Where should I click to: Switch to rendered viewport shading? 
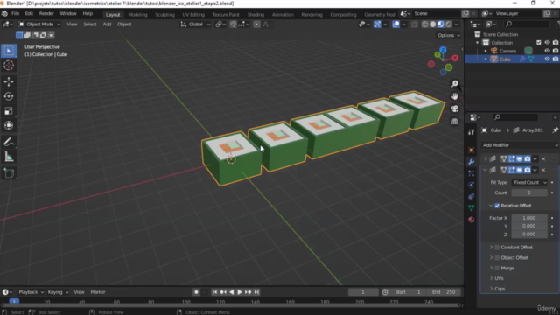449,24
